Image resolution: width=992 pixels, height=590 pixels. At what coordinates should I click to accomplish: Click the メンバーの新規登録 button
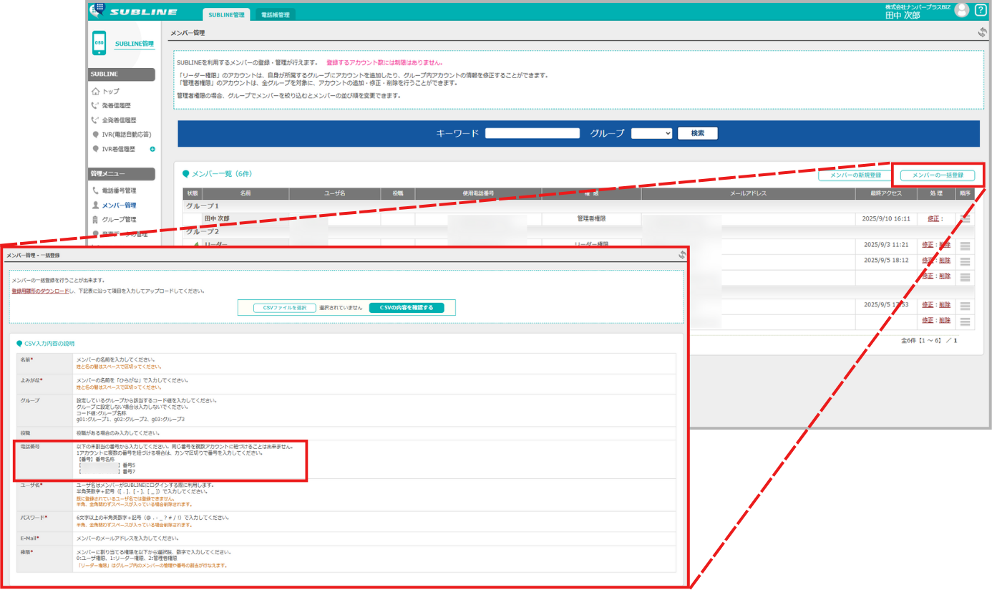[855, 175]
